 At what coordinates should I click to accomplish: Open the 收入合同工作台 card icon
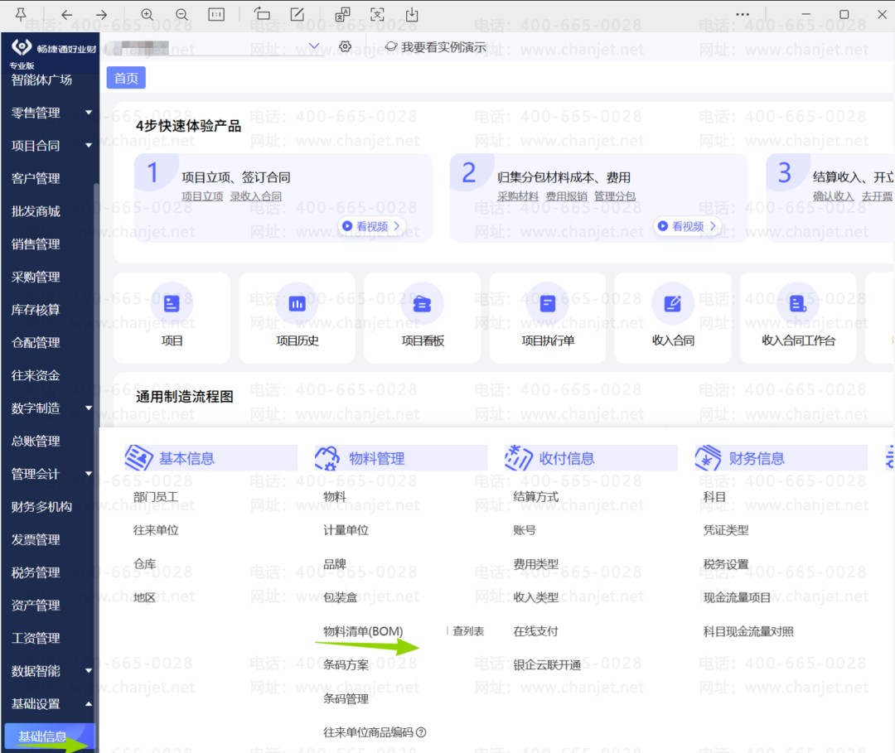click(798, 303)
